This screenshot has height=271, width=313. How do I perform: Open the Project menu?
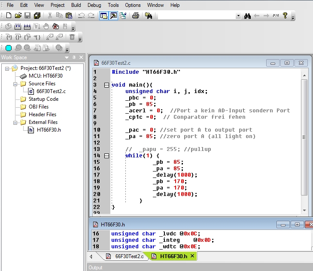click(58, 5)
